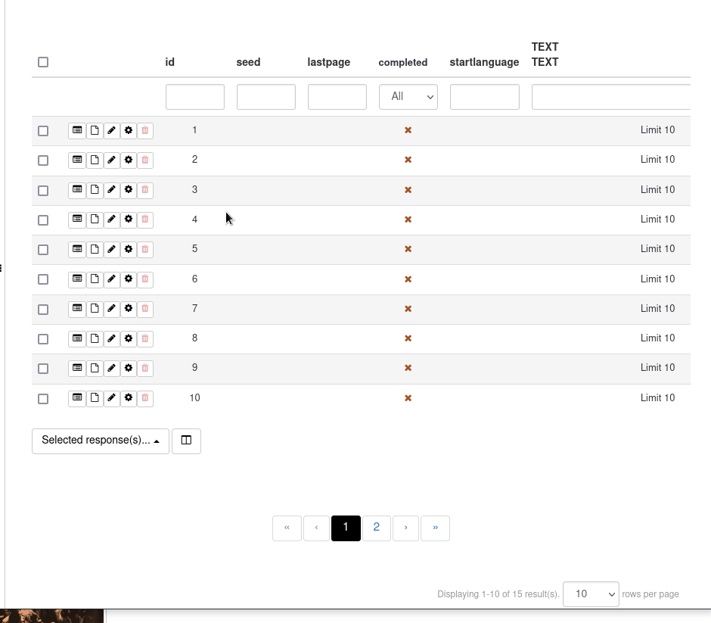Click 'Limit 10' cell in row 1
Screen dimensions: 711x623
pyautogui.click(x=657, y=130)
